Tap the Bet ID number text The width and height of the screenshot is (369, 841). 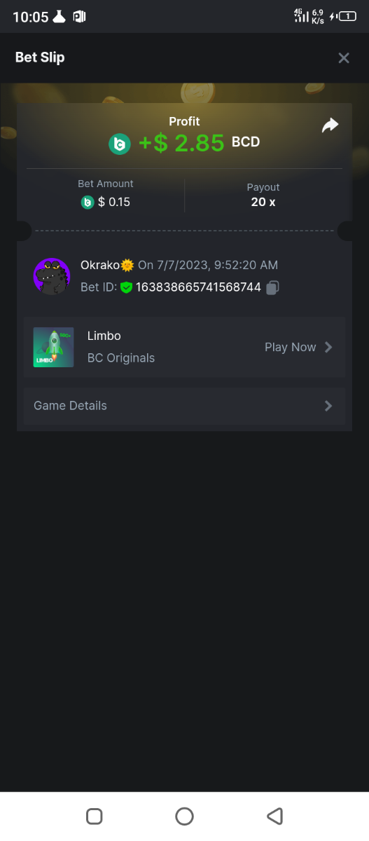click(198, 287)
